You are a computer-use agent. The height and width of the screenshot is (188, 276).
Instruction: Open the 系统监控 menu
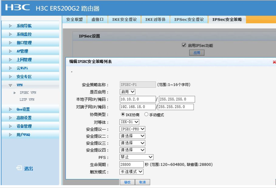[30, 34]
